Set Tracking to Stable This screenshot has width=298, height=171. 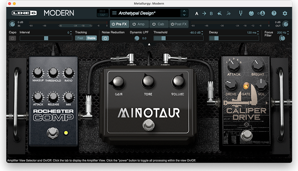(x=91, y=38)
